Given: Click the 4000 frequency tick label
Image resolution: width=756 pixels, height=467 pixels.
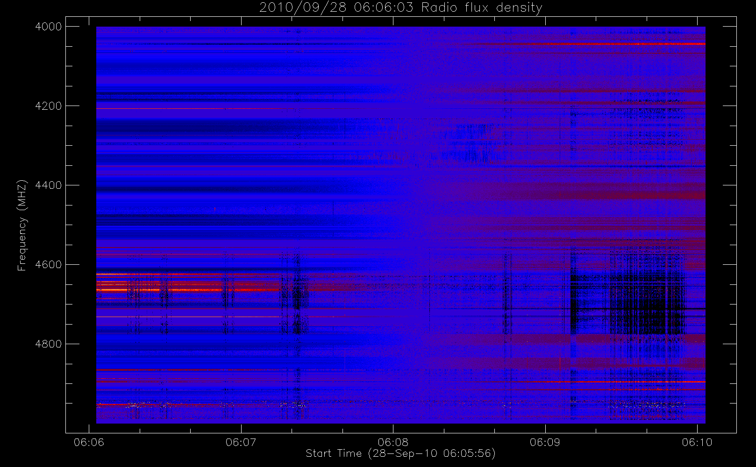Looking at the screenshot, I should (49, 27).
